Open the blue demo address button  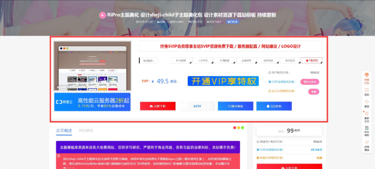pos(236,106)
